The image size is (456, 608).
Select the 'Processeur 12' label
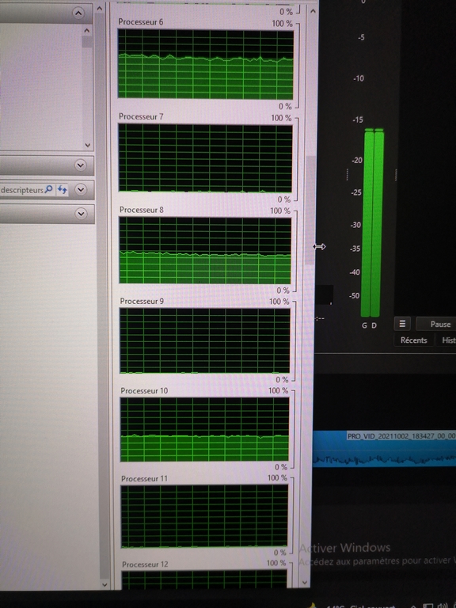[x=146, y=564]
